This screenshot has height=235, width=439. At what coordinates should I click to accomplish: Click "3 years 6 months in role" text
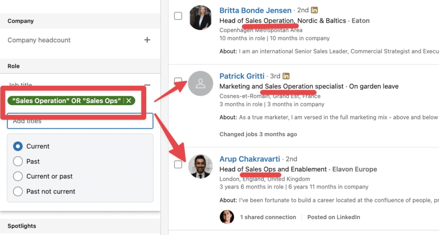click(251, 187)
